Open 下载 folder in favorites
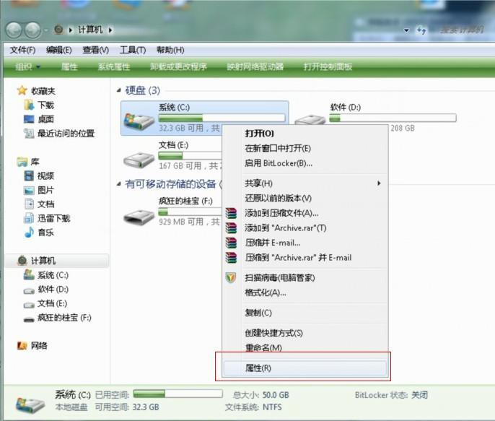The image size is (495, 421). click(39, 105)
